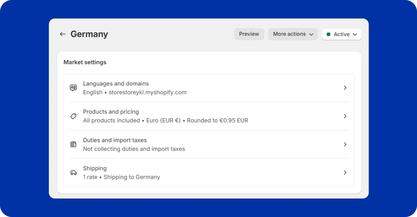417x217 pixels.
Task: Select the Shipping truck icon
Action: 73,172
